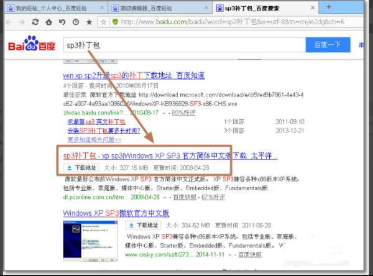
Task: Click the Baidu logo
Action: (32, 44)
